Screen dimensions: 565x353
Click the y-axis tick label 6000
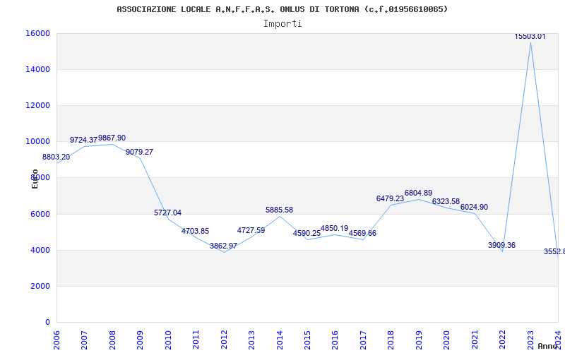[x=40, y=214]
